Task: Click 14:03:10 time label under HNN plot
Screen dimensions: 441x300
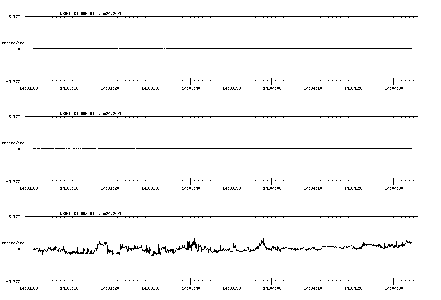Action: pyautogui.click(x=69, y=188)
